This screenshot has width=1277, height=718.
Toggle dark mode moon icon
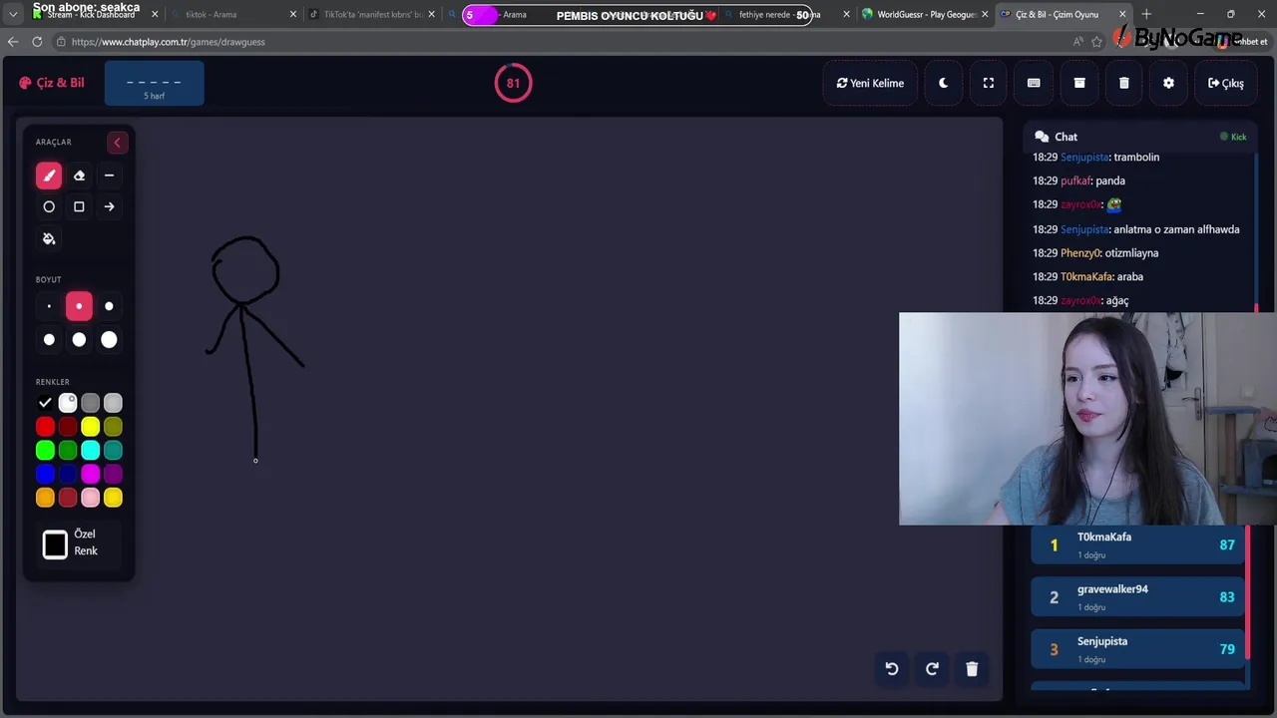943,83
